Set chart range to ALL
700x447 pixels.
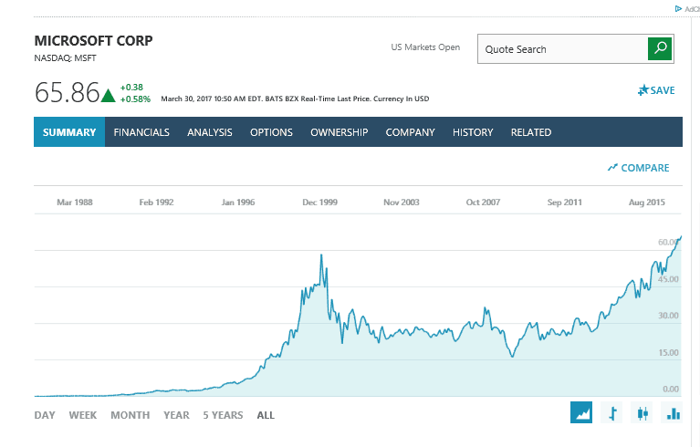coord(266,415)
